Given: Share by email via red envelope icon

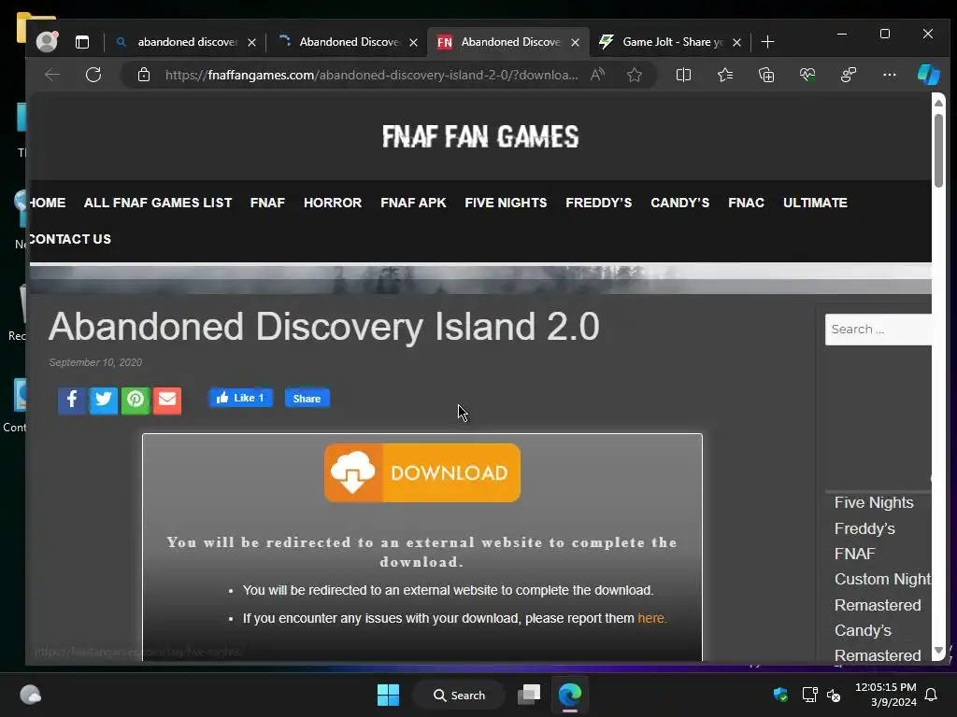Looking at the screenshot, I should [x=166, y=400].
